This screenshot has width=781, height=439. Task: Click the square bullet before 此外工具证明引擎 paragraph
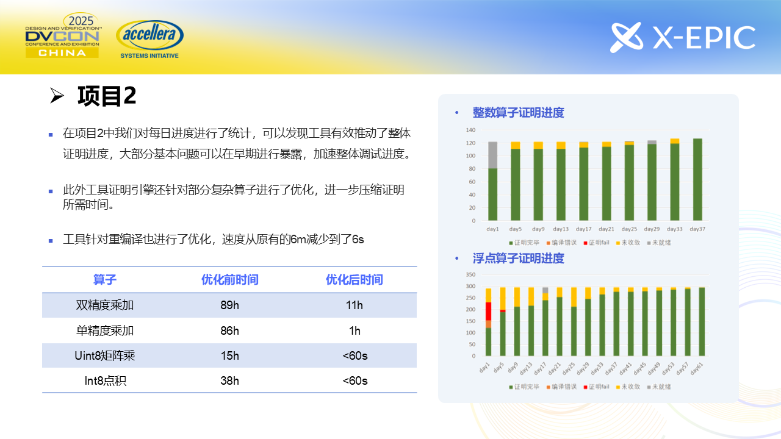[x=51, y=191]
